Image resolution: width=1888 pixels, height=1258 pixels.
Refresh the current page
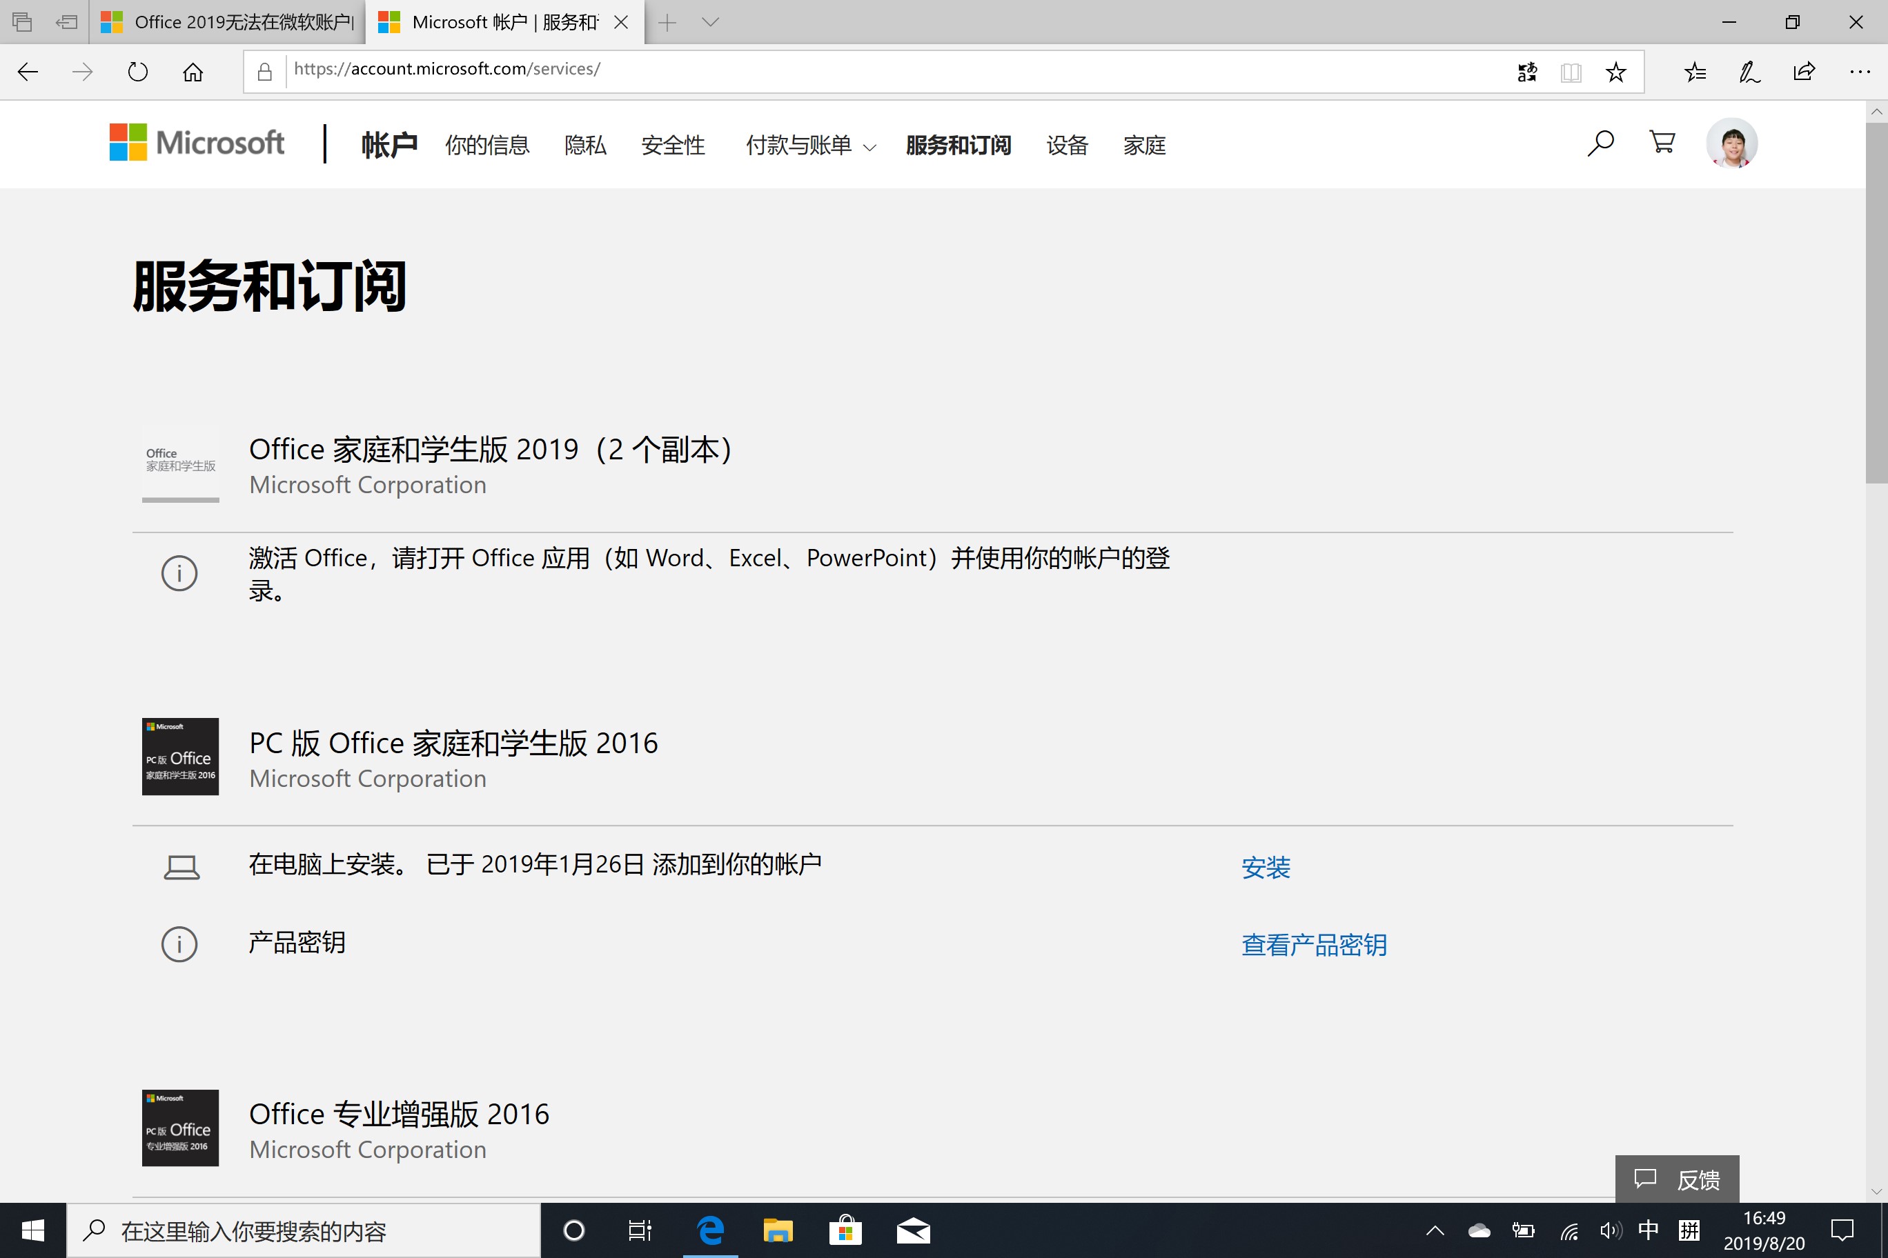137,72
